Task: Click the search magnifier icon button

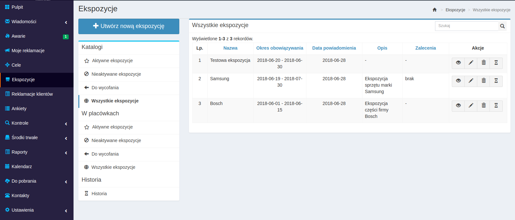Action: 502,26
